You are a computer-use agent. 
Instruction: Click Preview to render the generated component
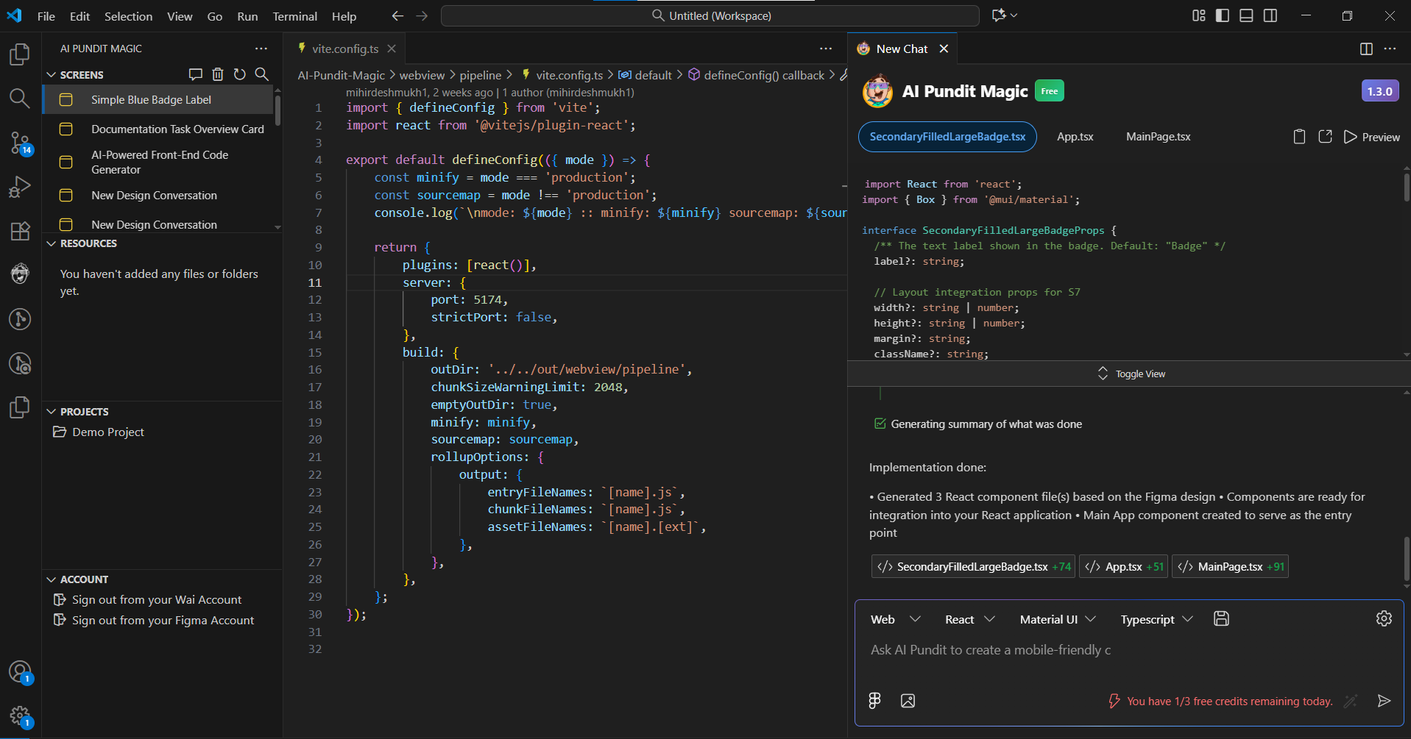tap(1371, 137)
